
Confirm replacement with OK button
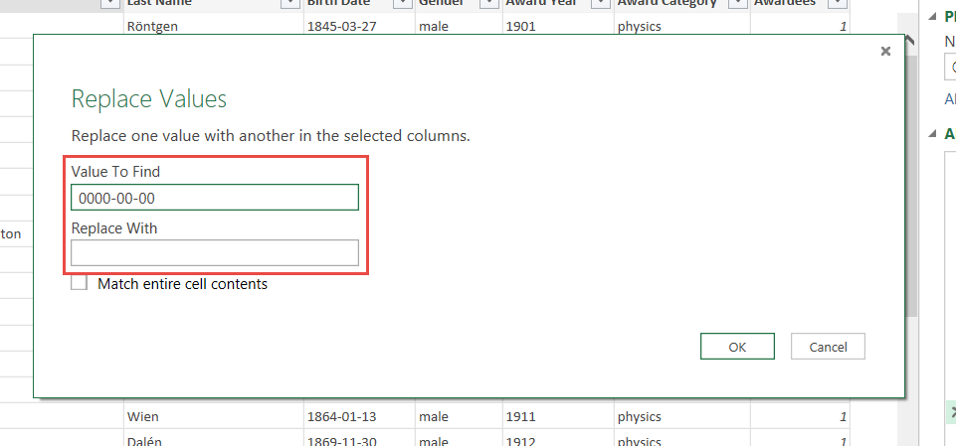point(736,346)
